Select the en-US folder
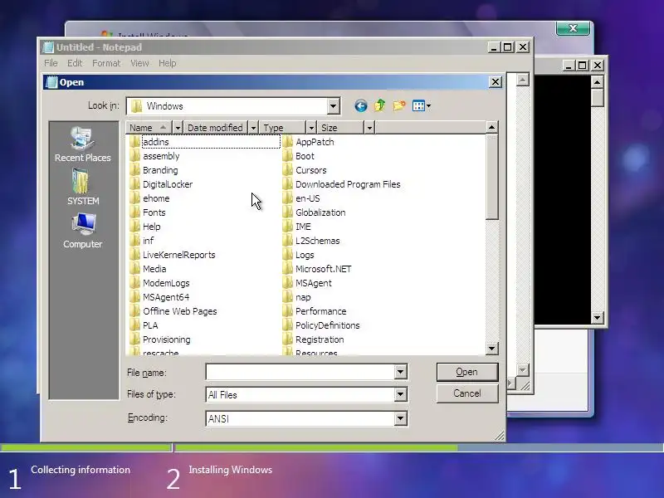This screenshot has height=498, width=664. (x=301, y=198)
